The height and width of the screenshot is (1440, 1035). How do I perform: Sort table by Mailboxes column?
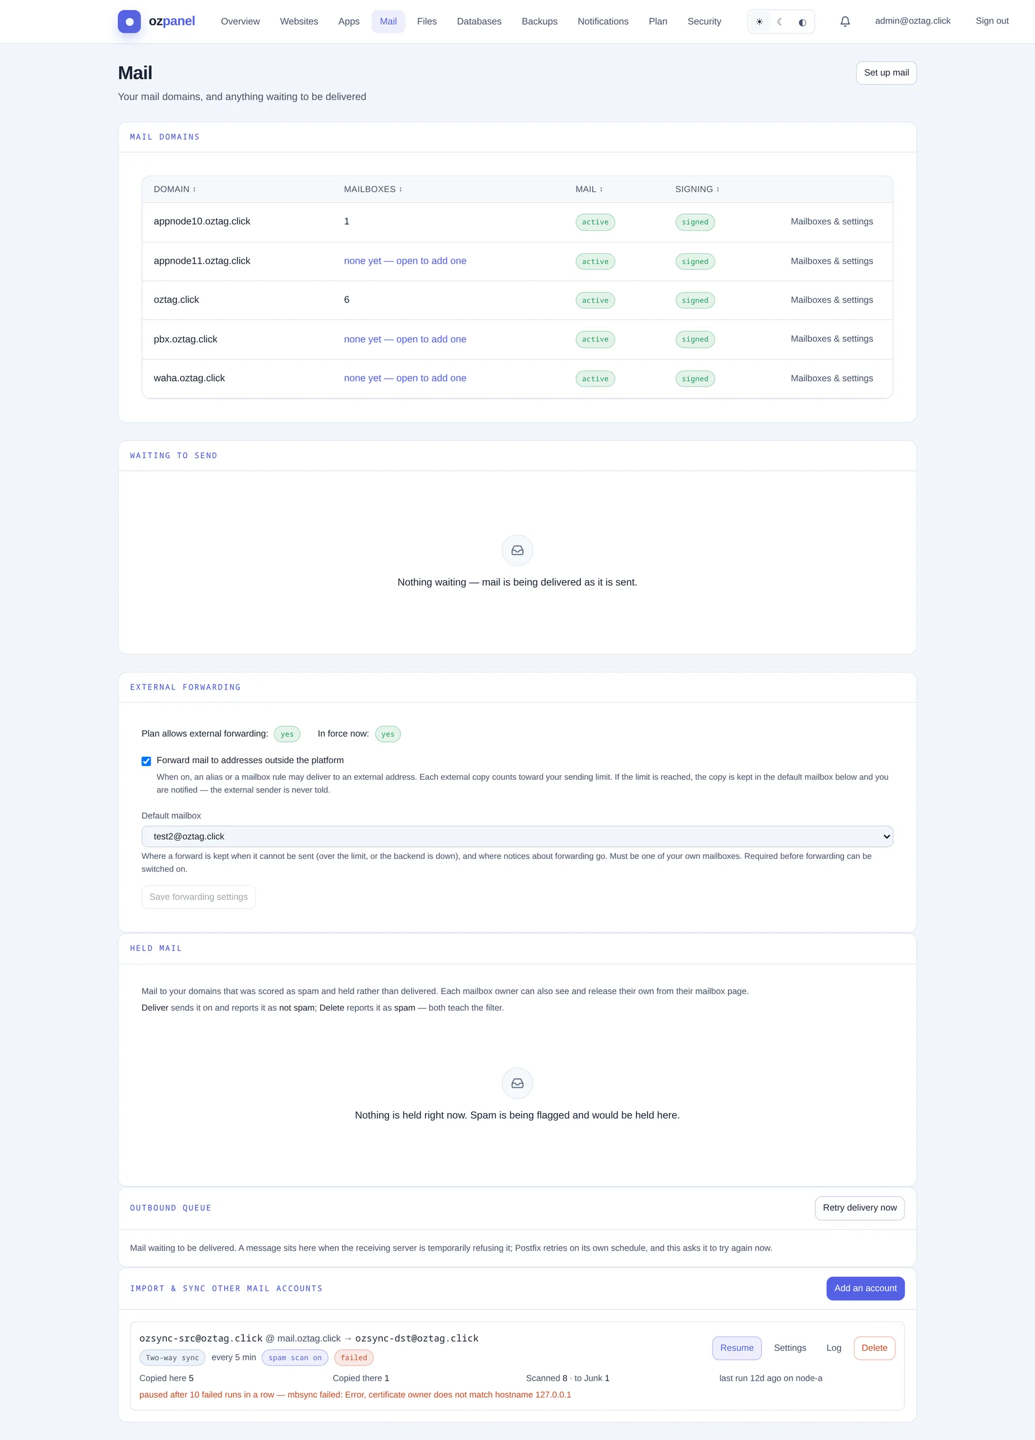[373, 189]
